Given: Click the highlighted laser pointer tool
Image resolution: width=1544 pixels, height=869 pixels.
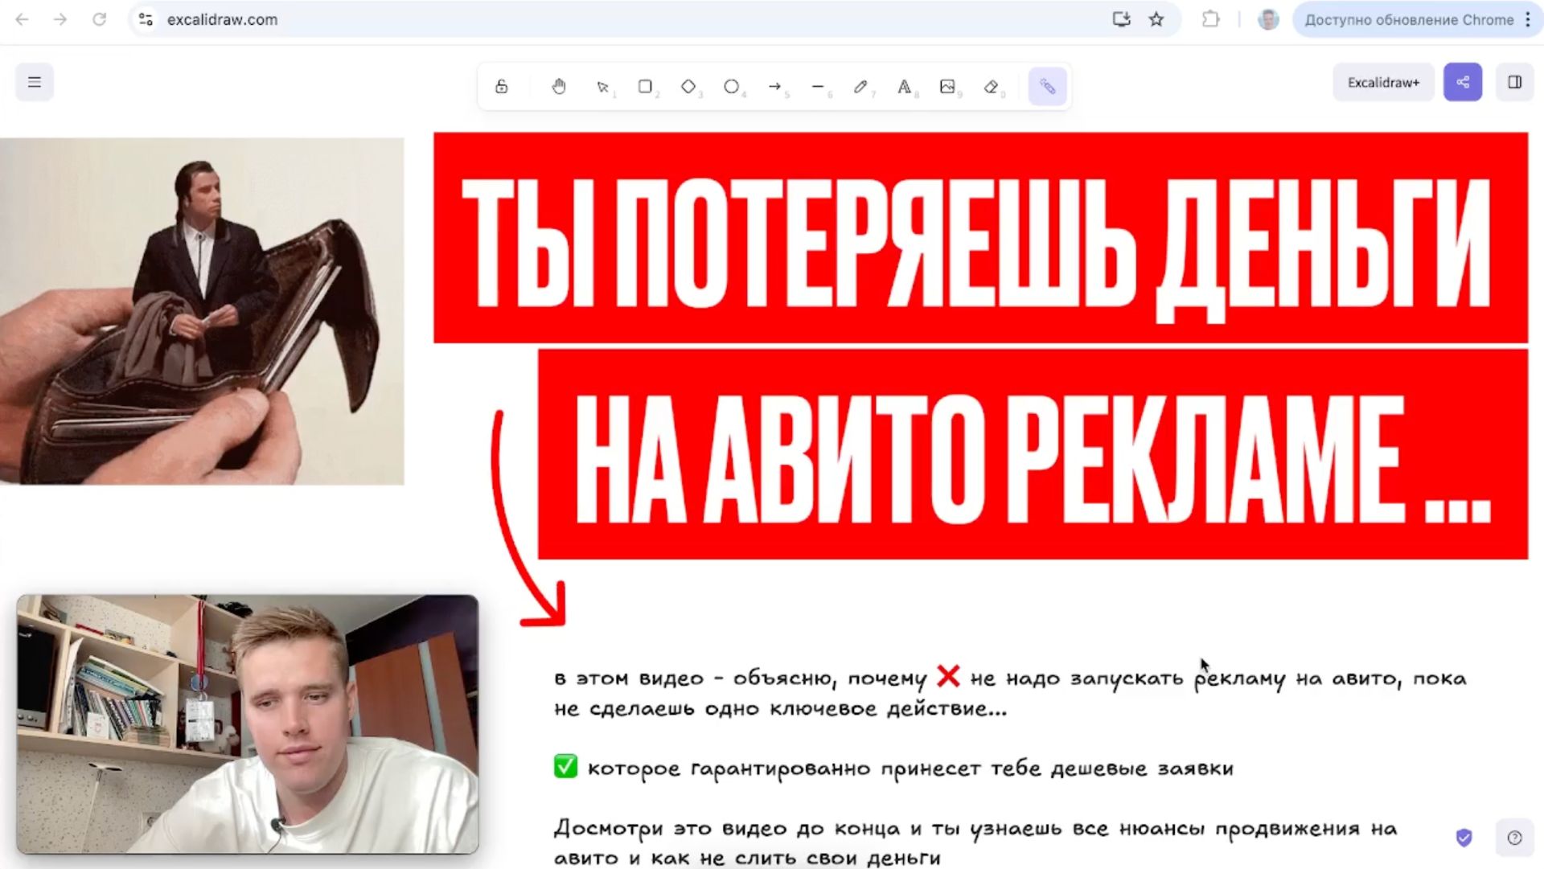Looking at the screenshot, I should click(1047, 86).
